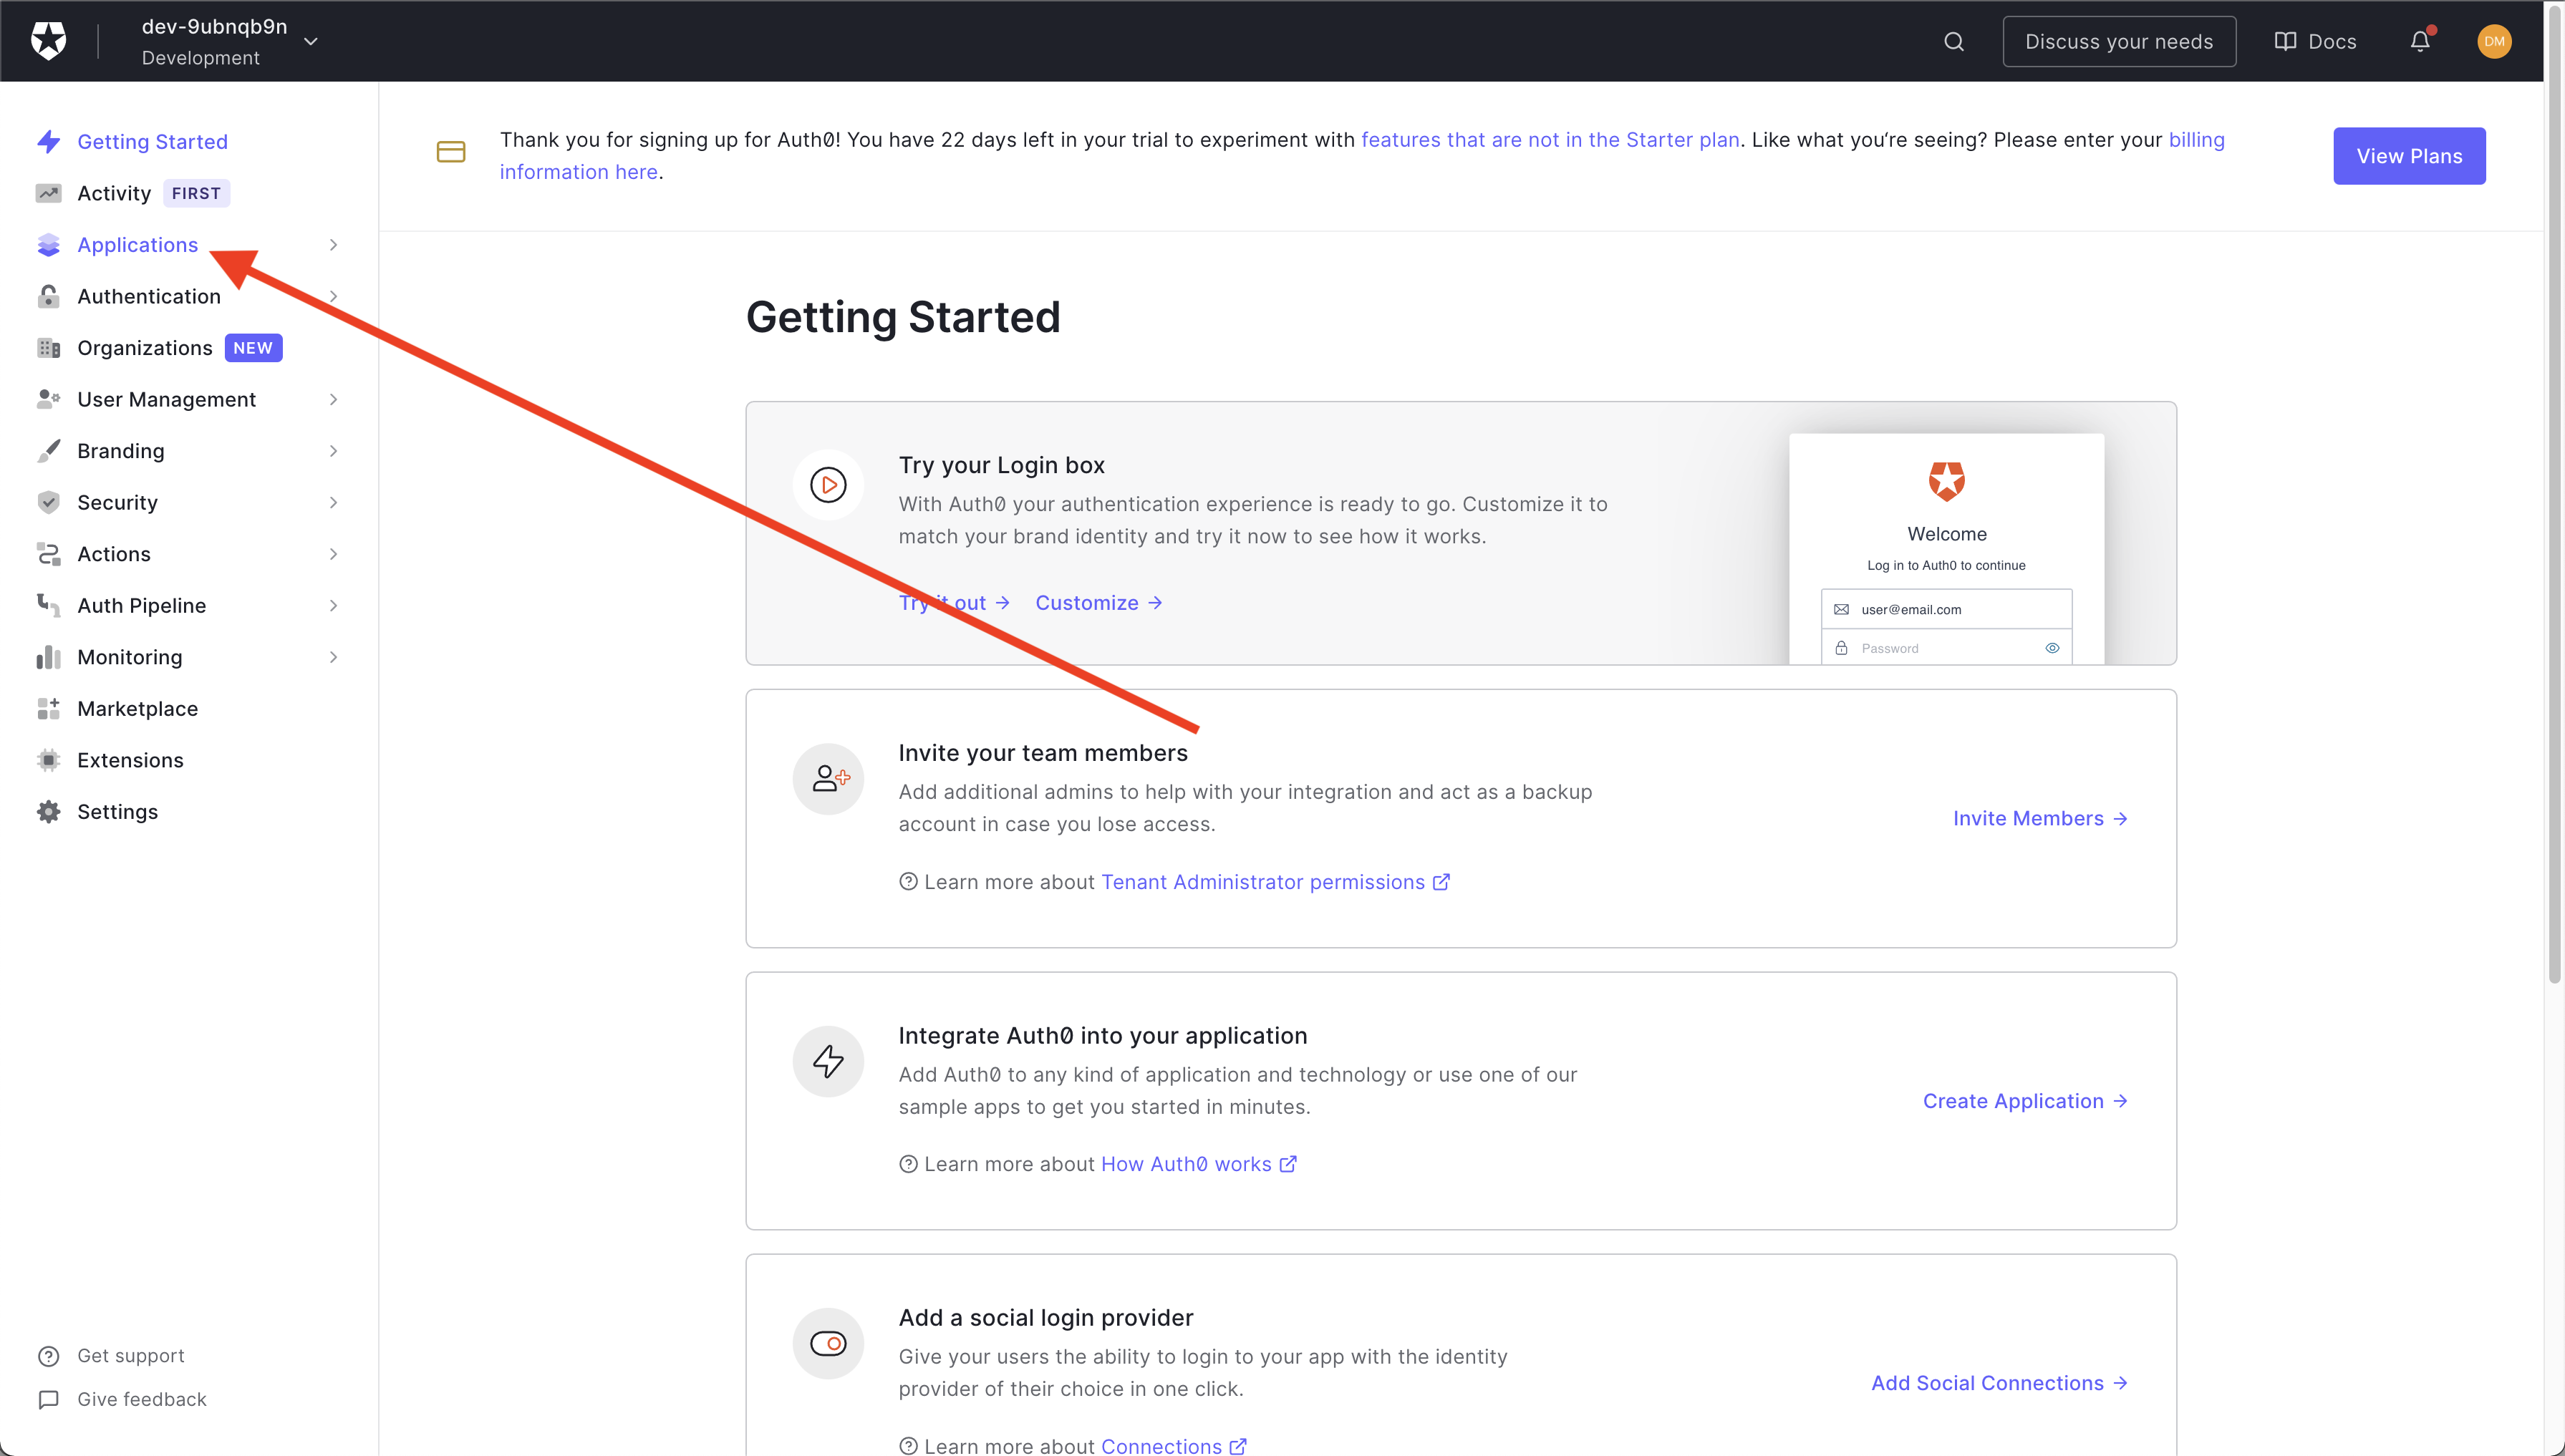Click the social login provider toggle icon
Viewport: 2565px width, 1456px height.
827,1343
